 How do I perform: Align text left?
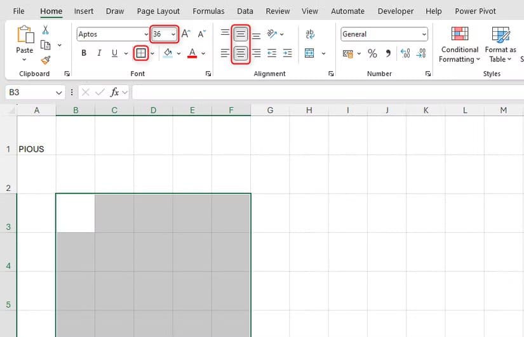pos(225,53)
